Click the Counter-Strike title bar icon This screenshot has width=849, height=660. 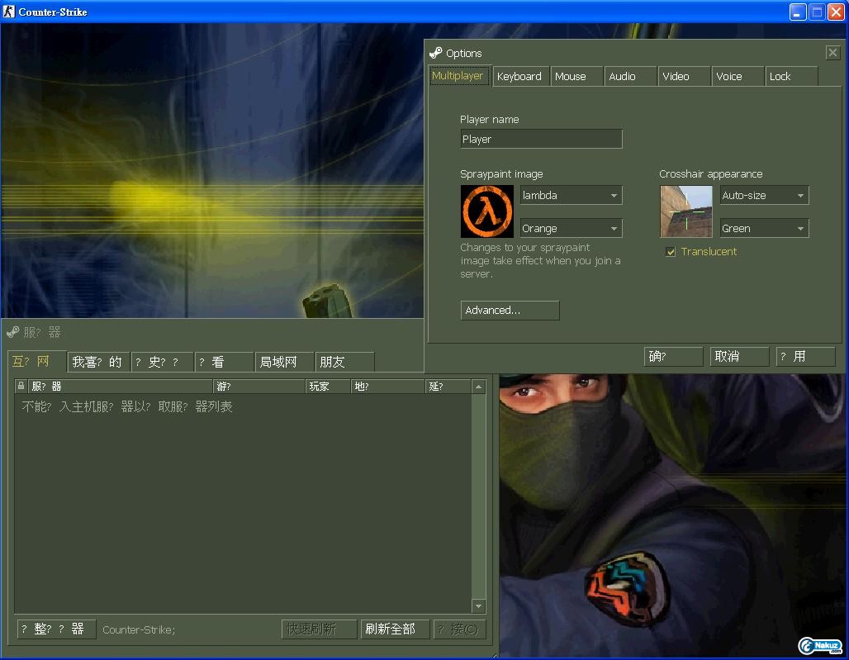[9, 12]
